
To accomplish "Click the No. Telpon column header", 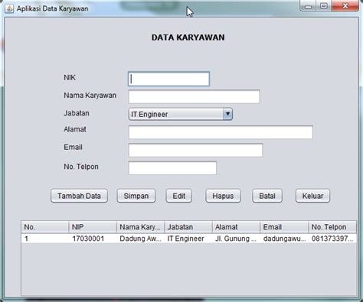I will click(332, 227).
